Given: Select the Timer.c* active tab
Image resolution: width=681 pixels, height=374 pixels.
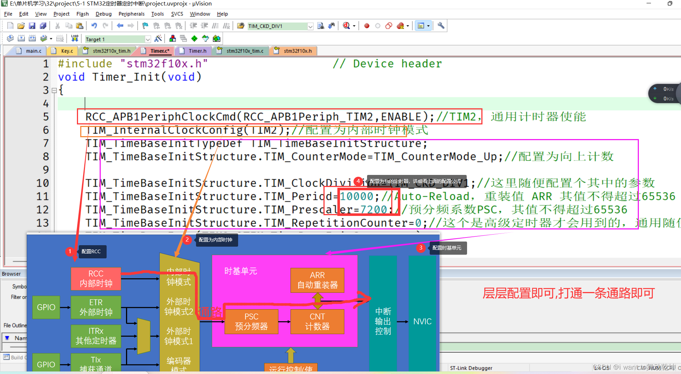Looking at the screenshot, I should click(156, 51).
